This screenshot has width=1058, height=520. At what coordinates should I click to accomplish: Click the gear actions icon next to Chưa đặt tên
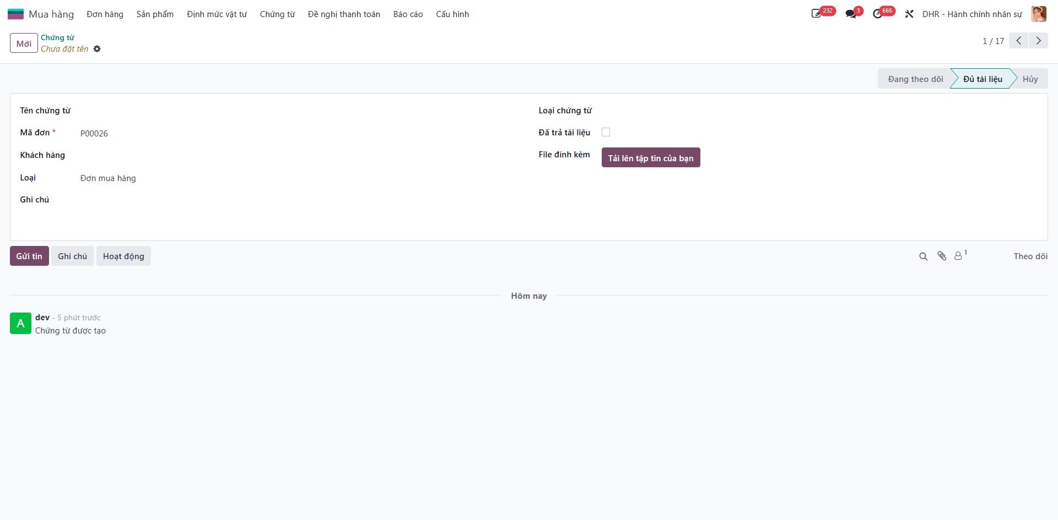coord(97,49)
